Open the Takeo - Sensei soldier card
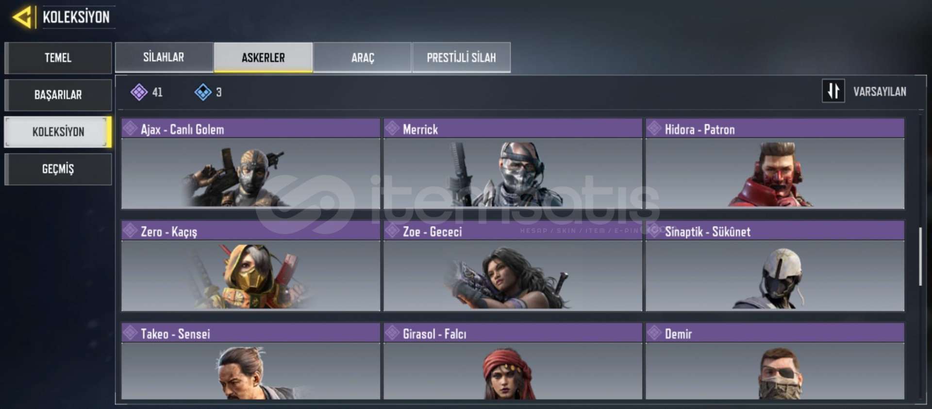 click(250, 361)
